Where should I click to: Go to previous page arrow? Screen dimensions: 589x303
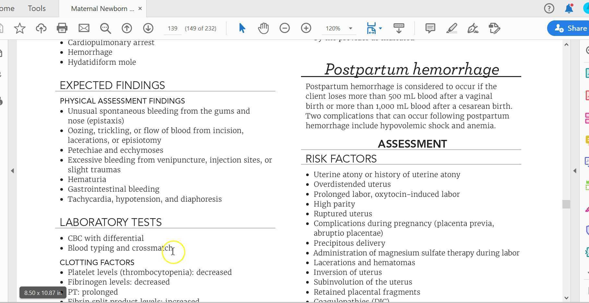pyautogui.click(x=127, y=28)
